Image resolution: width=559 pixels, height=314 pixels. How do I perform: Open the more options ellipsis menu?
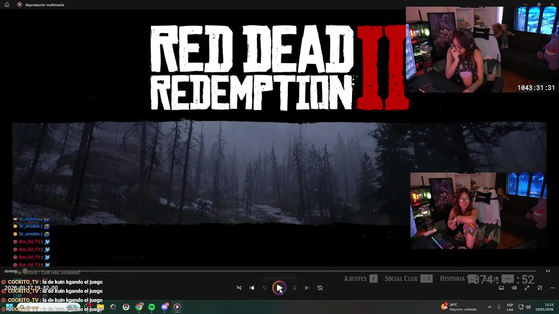tap(552, 288)
